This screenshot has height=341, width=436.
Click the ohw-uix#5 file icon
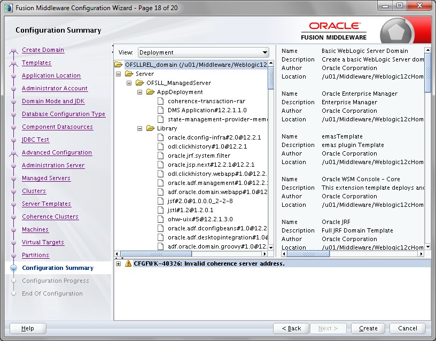[x=160, y=219]
